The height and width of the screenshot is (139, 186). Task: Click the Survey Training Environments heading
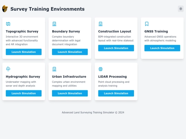click(x=48, y=9)
